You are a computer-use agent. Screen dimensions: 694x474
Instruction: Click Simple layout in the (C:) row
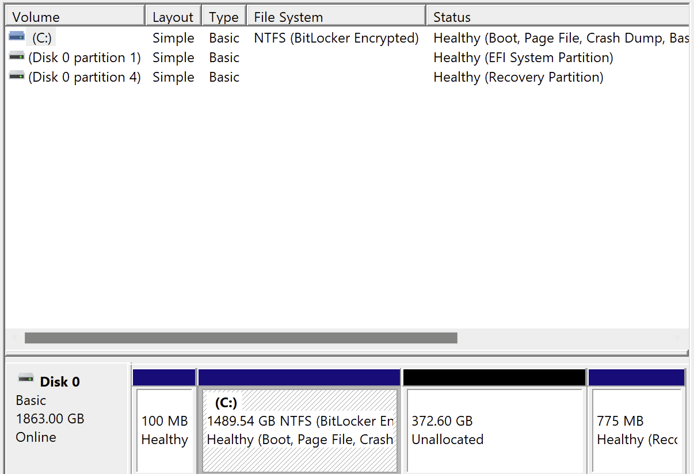(173, 38)
